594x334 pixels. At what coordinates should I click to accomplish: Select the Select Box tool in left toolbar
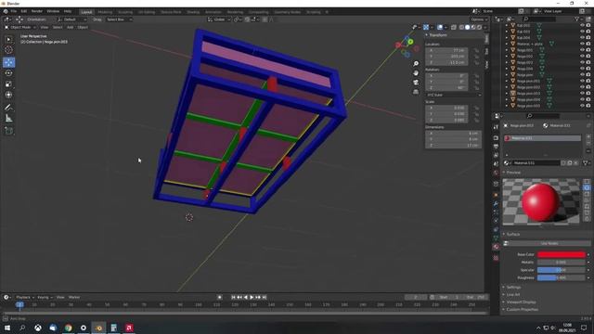pos(8,39)
